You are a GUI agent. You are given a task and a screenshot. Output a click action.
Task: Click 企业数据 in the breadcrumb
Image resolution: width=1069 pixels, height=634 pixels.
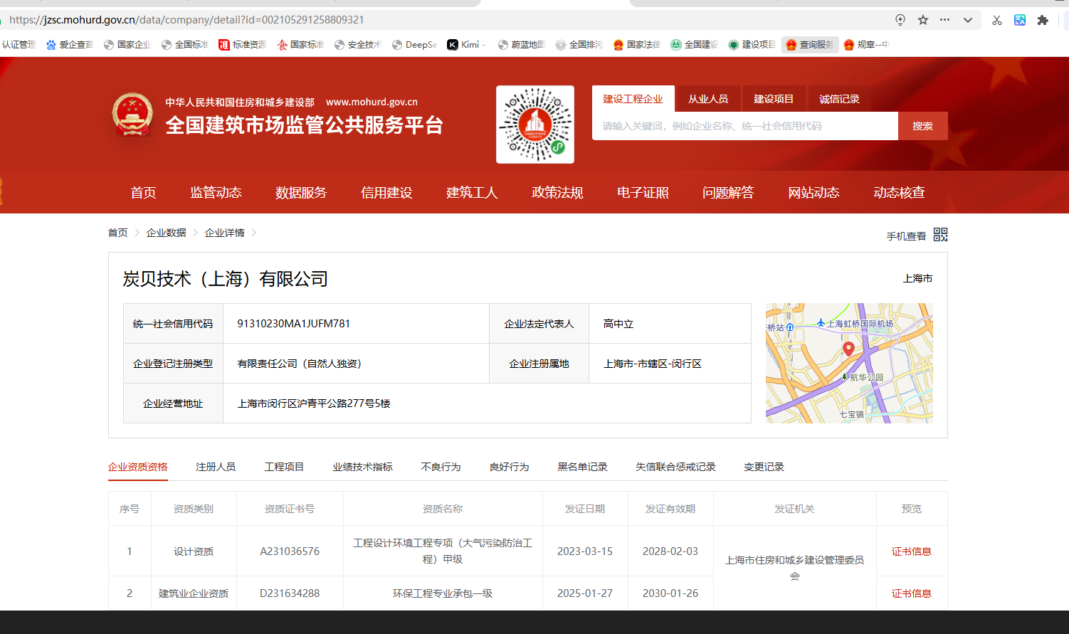[166, 233]
